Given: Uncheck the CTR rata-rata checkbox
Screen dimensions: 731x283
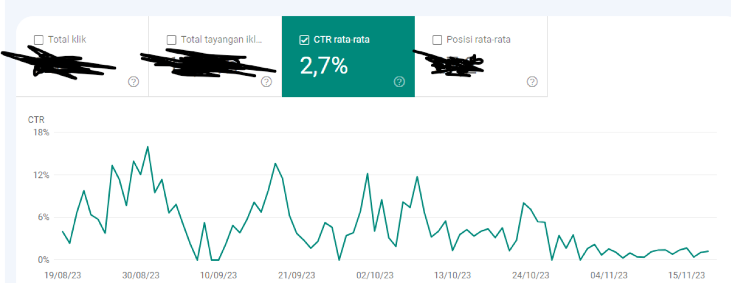Looking at the screenshot, I should pos(304,40).
